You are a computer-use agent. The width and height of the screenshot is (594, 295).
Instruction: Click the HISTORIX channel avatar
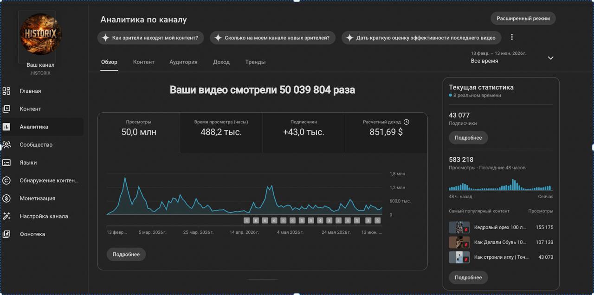tap(40, 34)
